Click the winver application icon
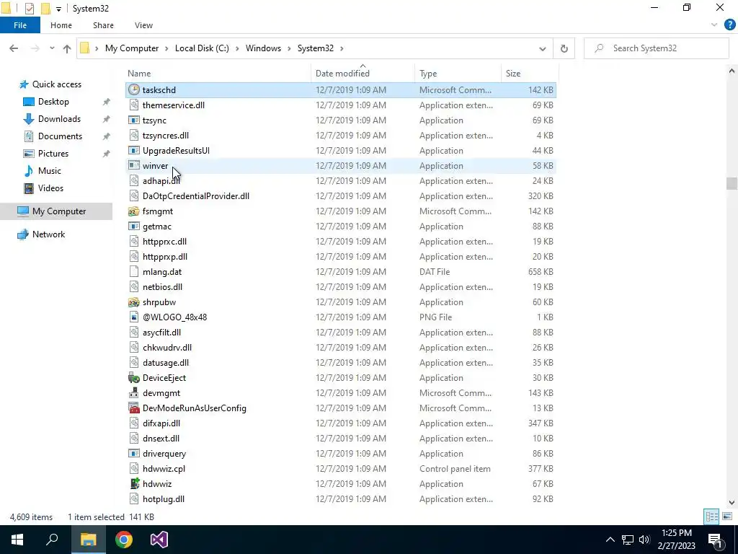This screenshot has height=554, width=738. (x=134, y=166)
